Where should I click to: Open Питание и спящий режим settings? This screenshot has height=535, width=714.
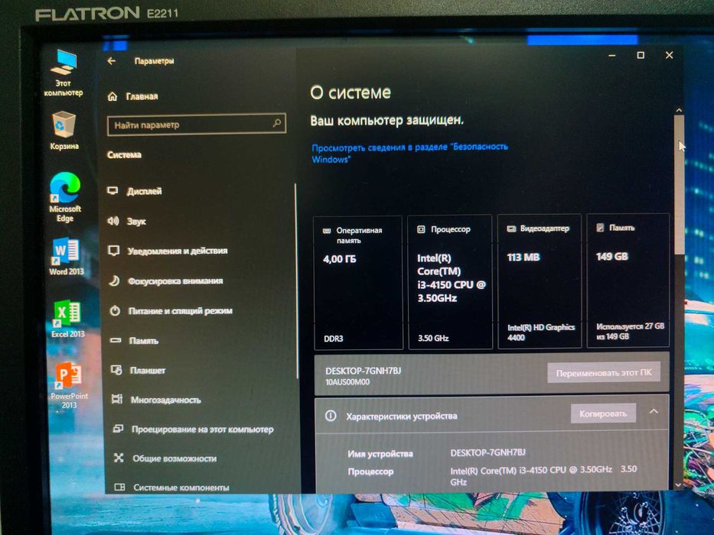pyautogui.click(x=181, y=311)
